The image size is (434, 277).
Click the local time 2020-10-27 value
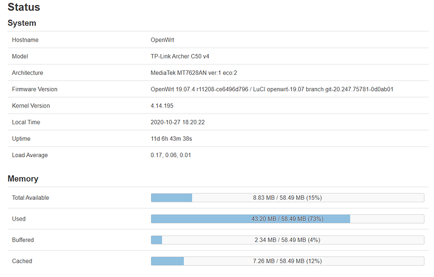(x=178, y=122)
